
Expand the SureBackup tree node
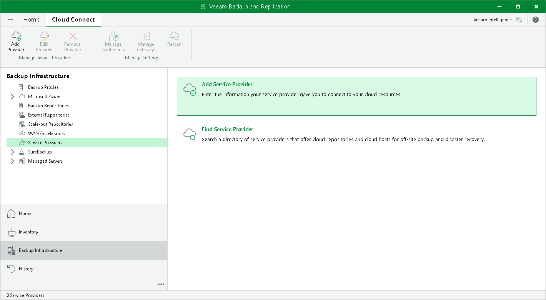(x=12, y=152)
